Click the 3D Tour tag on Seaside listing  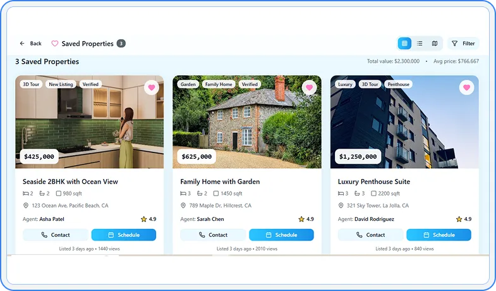(x=31, y=84)
